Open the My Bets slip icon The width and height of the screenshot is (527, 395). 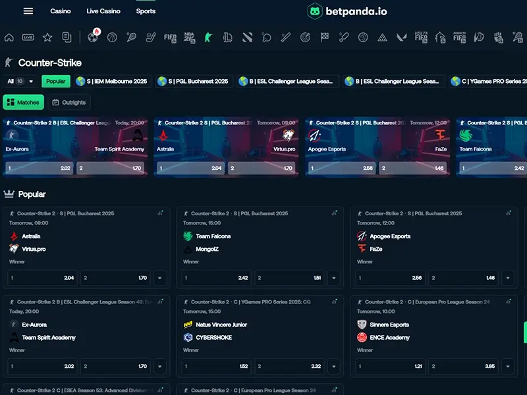[67, 38]
